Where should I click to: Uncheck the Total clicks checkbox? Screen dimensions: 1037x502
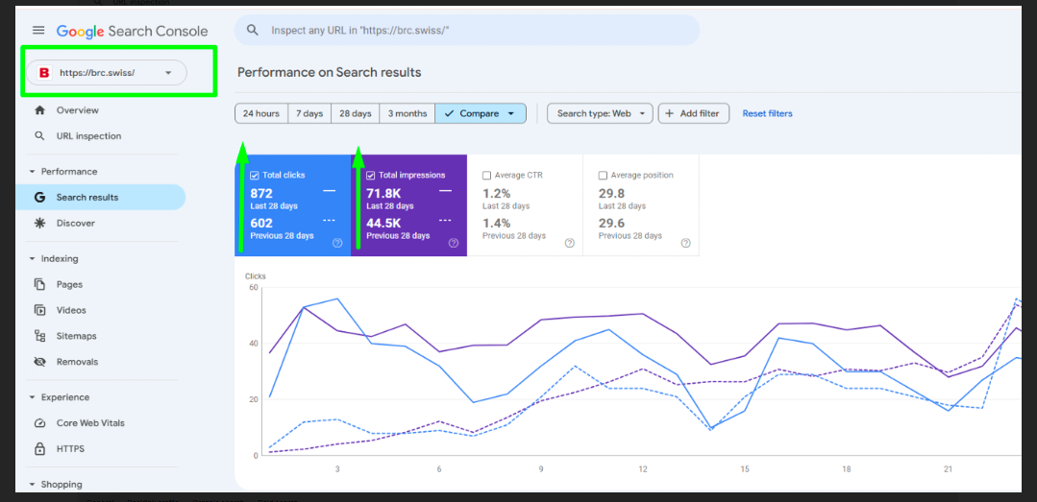pos(255,176)
